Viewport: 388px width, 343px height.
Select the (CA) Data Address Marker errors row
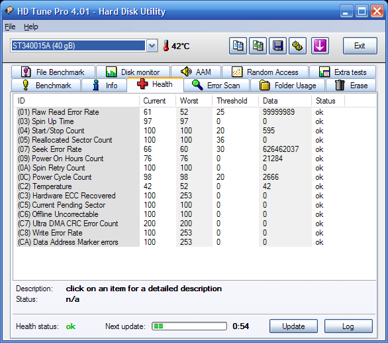(180, 242)
